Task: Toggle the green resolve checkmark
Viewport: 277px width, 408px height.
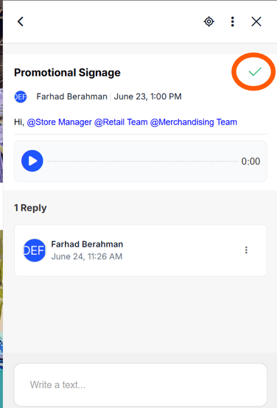Action: [255, 71]
